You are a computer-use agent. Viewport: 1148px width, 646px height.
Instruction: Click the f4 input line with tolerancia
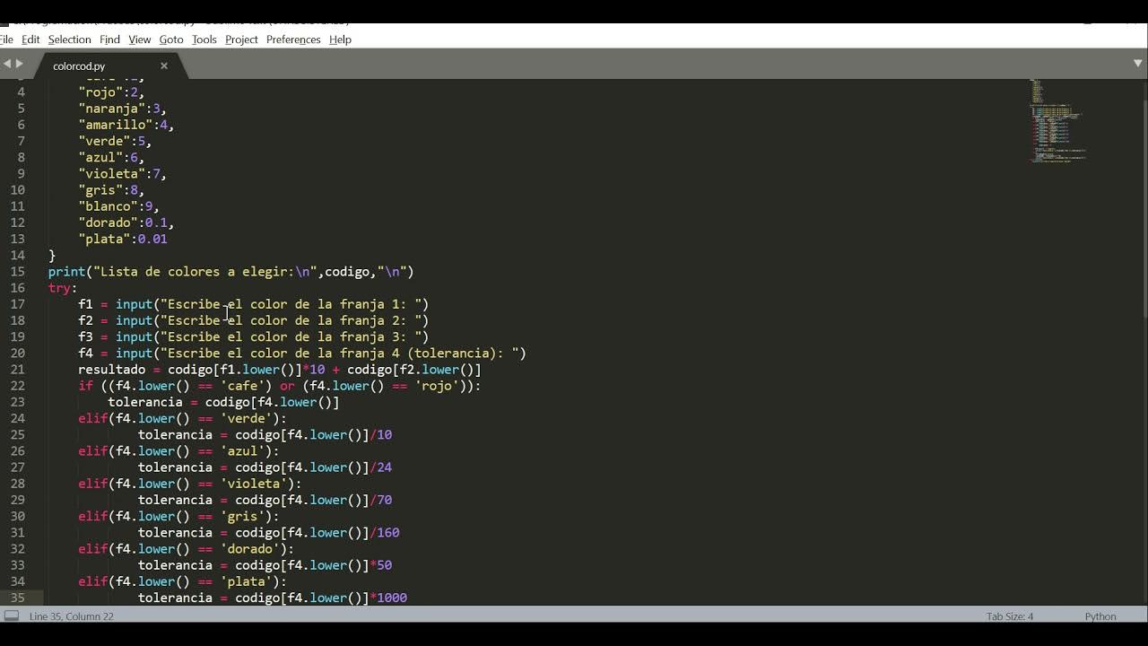tap(302, 354)
